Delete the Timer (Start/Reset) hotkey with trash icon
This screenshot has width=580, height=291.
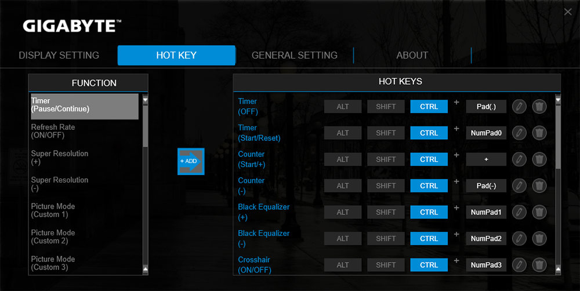coord(539,133)
